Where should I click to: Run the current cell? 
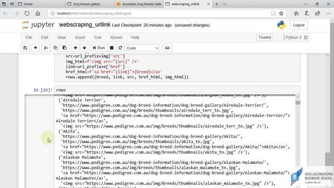[x=99, y=48]
